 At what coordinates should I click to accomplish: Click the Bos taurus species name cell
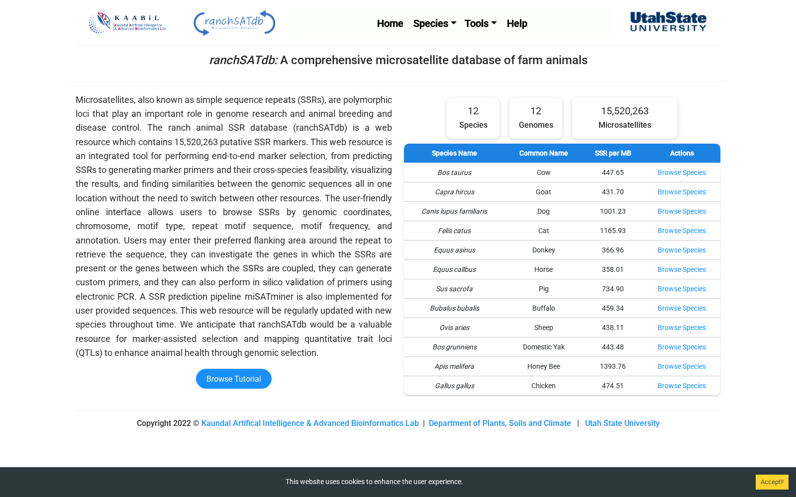[x=454, y=172]
